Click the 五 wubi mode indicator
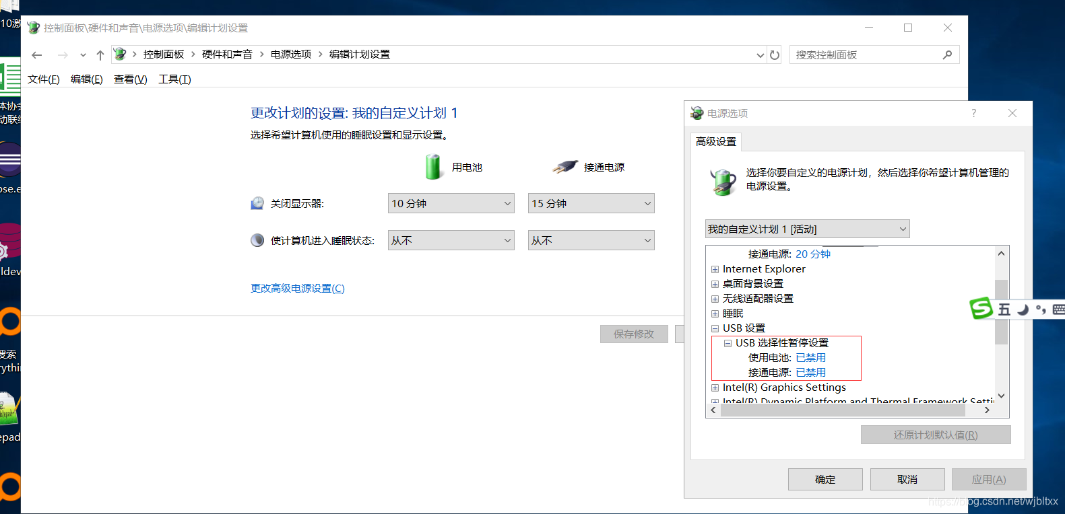The width and height of the screenshot is (1065, 514). pyautogui.click(x=1004, y=309)
